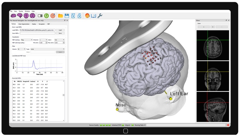Click the MEP table scrollbar thumb
The image size is (240, 137).
click(x=63, y=95)
